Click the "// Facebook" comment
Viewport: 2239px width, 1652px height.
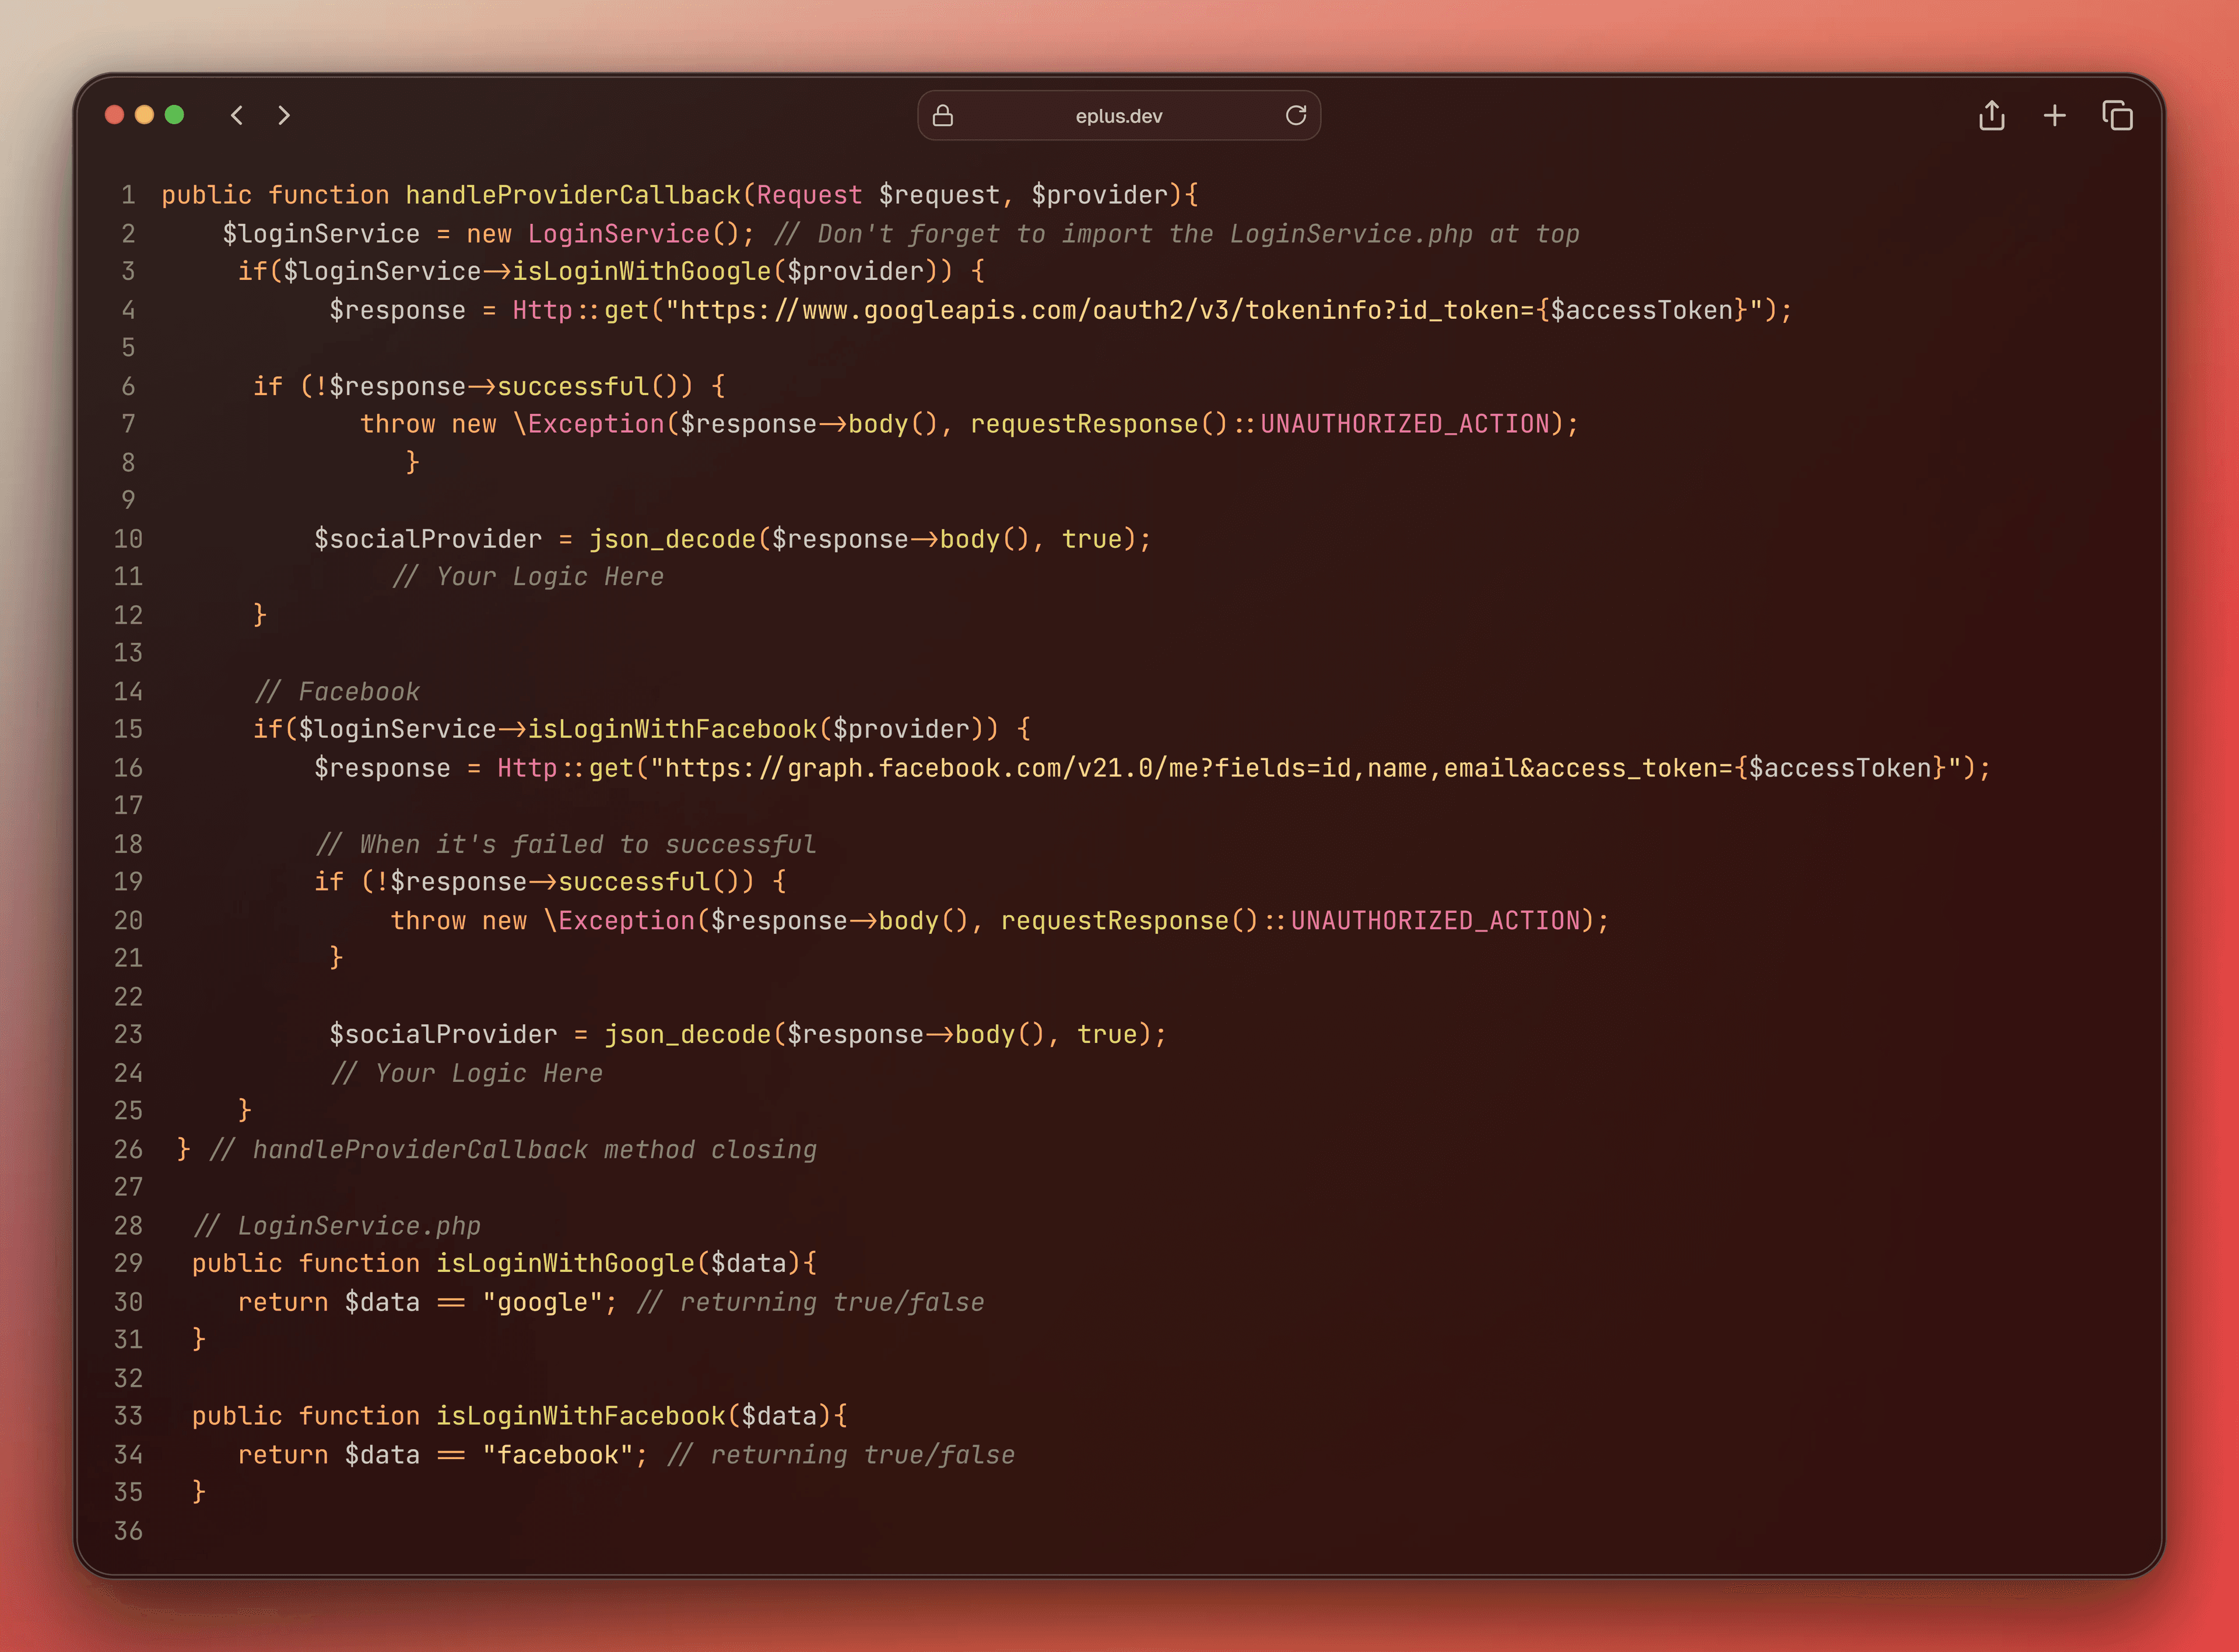[337, 691]
